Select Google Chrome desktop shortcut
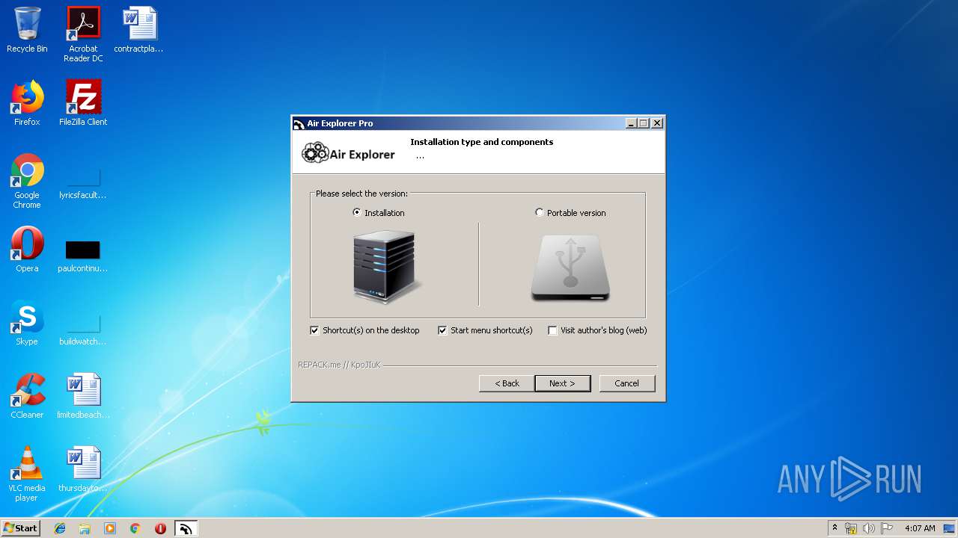Screen dimensions: 958x538 (27, 181)
